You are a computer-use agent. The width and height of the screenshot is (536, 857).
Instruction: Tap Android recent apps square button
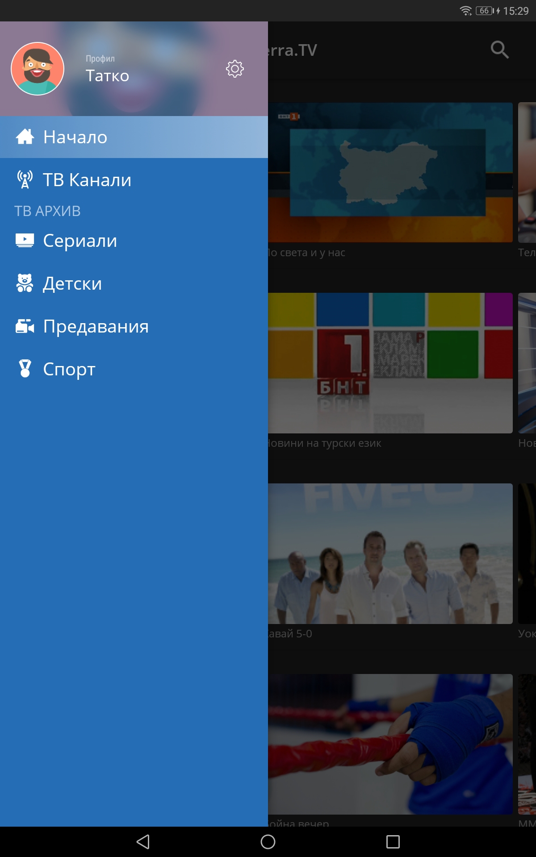point(393,842)
